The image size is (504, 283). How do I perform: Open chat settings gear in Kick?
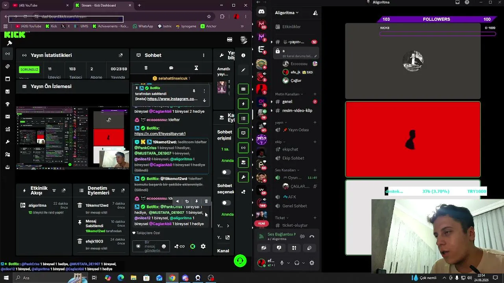pos(203,246)
